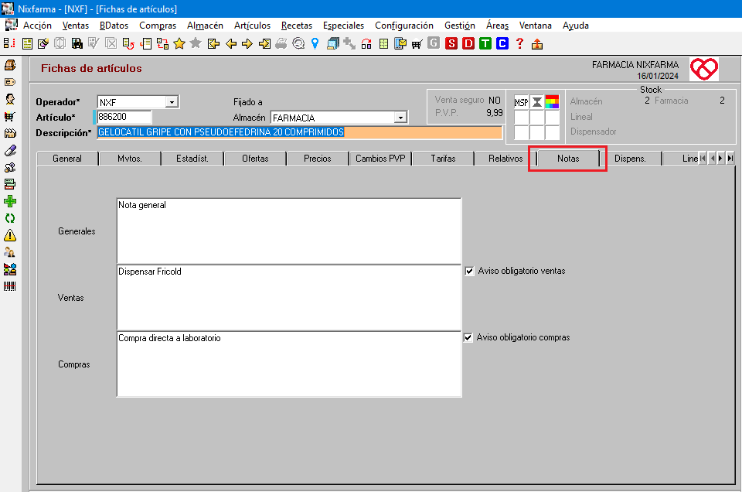Click the green refresh arrows sidebar icon
Image resolution: width=742 pixels, height=492 pixels.
(x=10, y=218)
